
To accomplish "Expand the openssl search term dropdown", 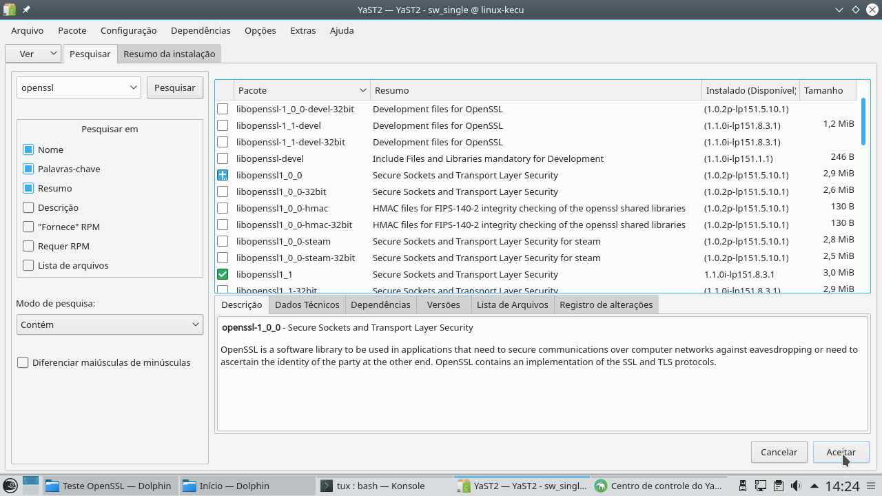I will [134, 87].
